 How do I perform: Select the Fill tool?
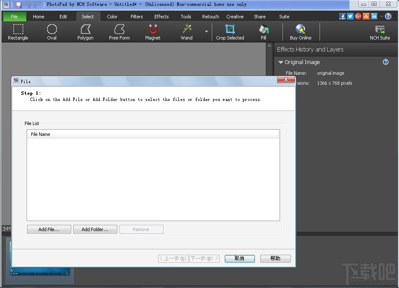[x=263, y=31]
